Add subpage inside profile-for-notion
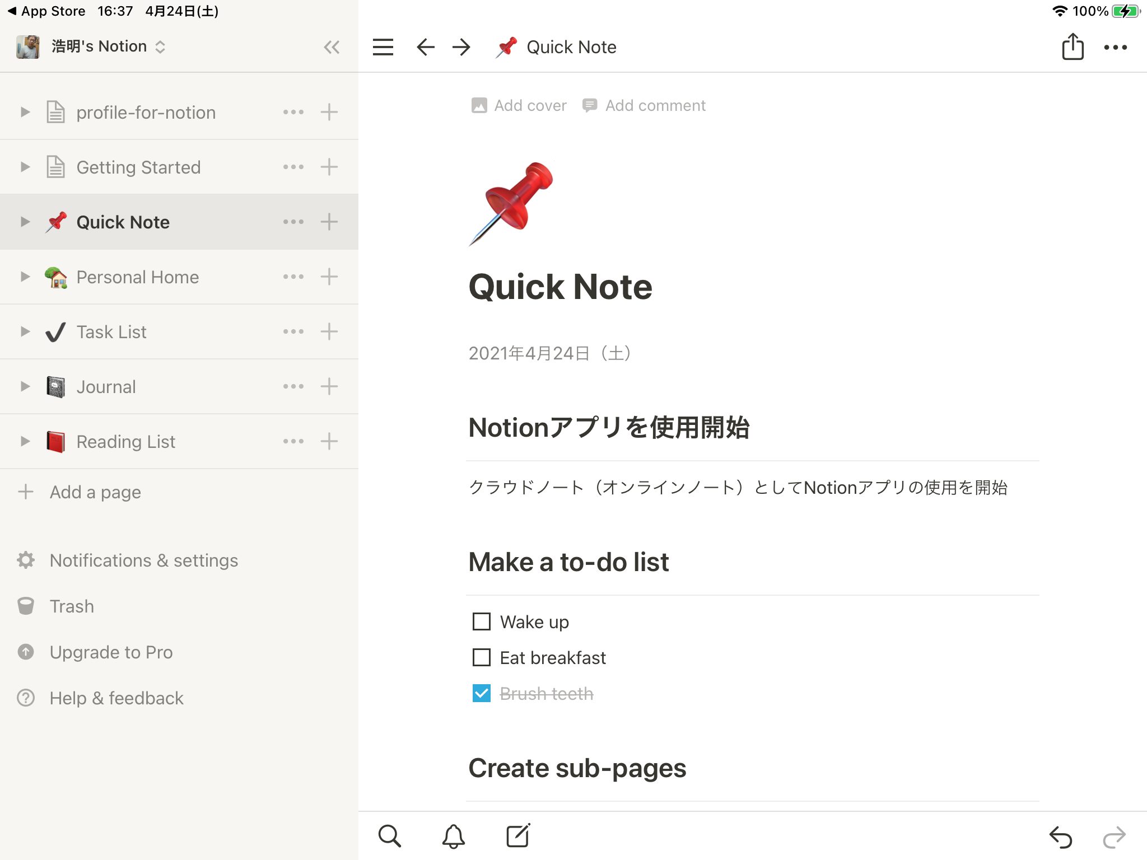The height and width of the screenshot is (860, 1147). coord(329,112)
